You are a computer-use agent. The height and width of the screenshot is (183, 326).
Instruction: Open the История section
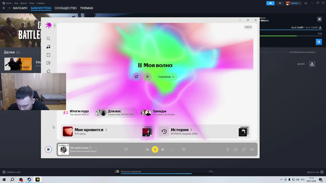point(204,132)
